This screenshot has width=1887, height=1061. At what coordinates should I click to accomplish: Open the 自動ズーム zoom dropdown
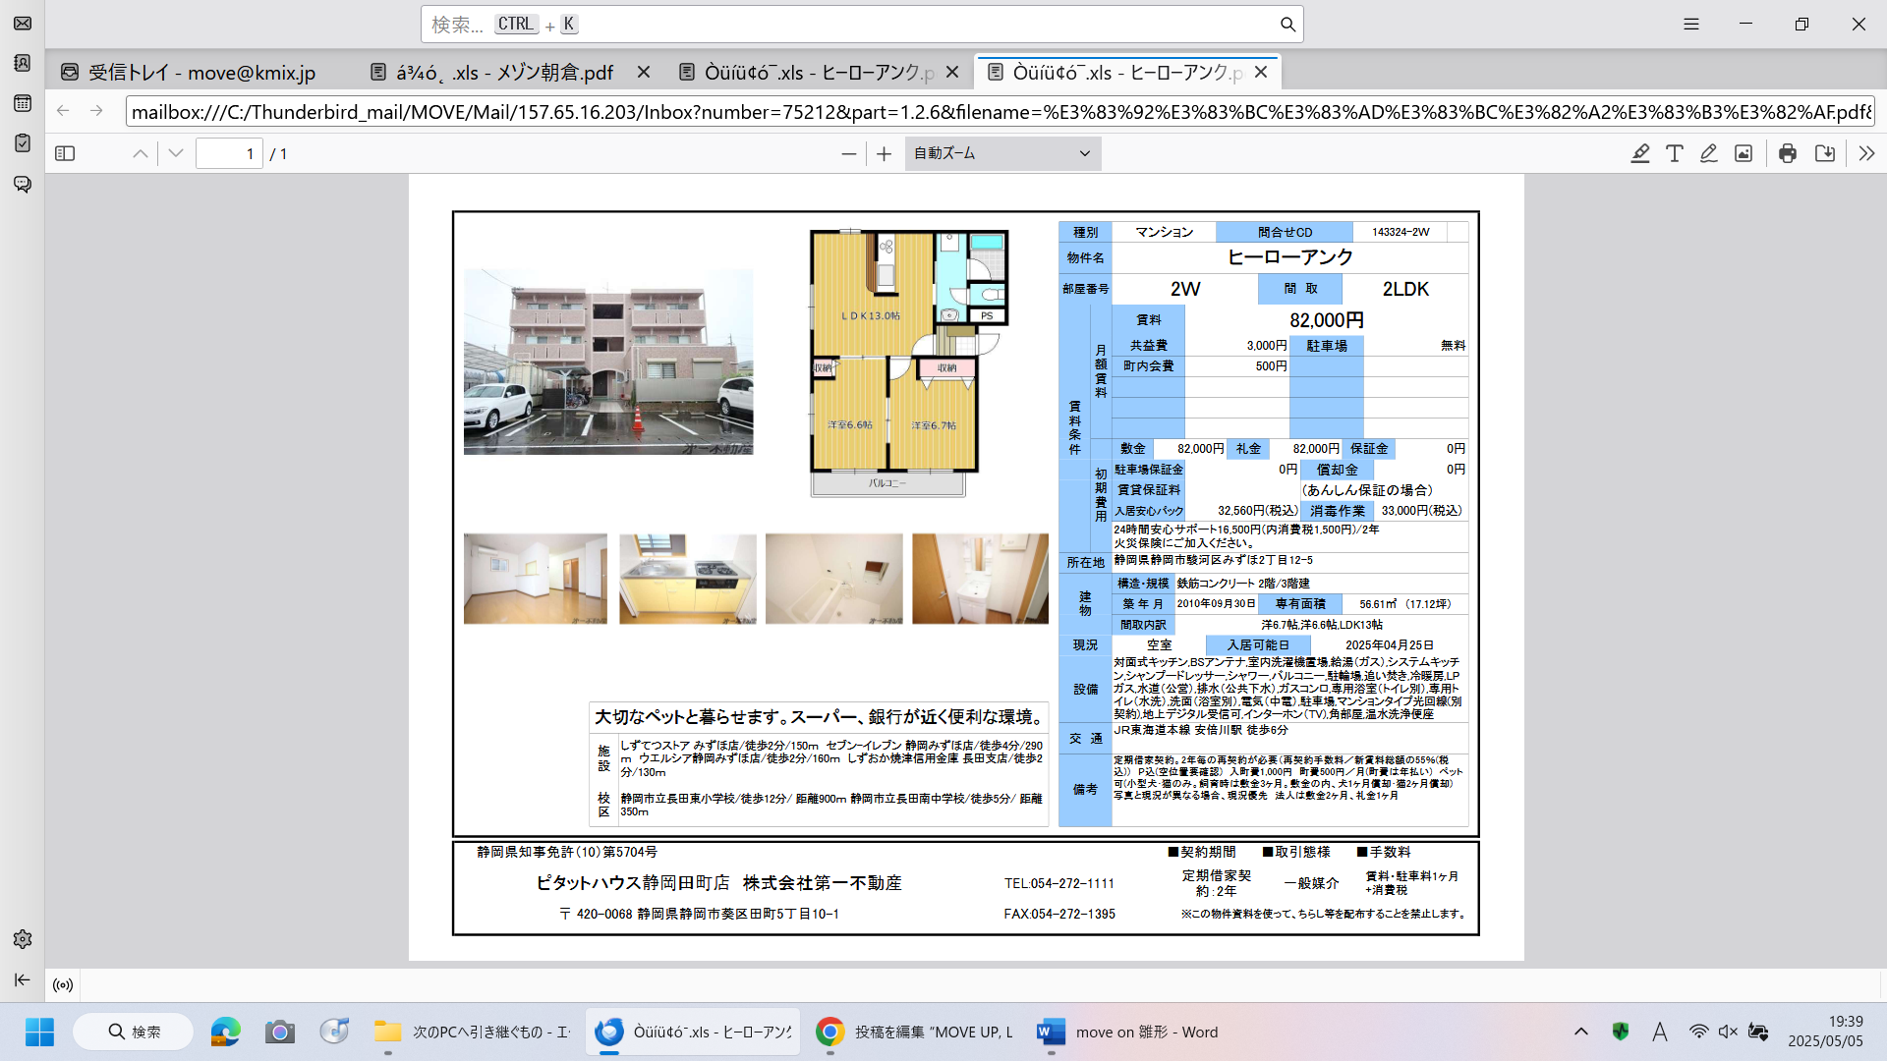[1001, 153]
